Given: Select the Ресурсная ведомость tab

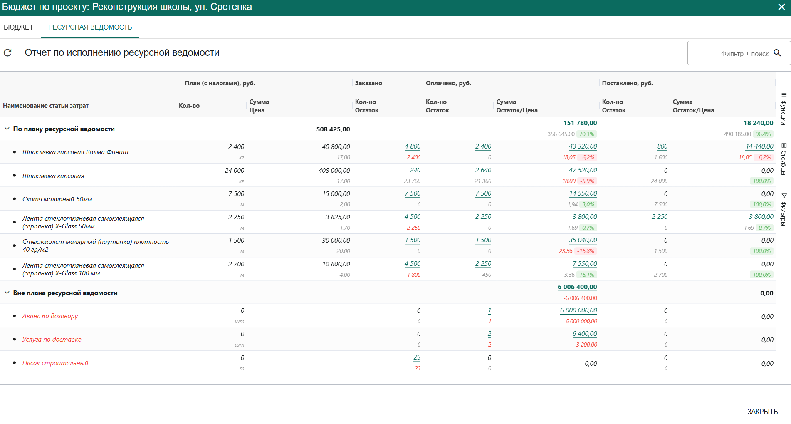Looking at the screenshot, I should [x=90, y=27].
